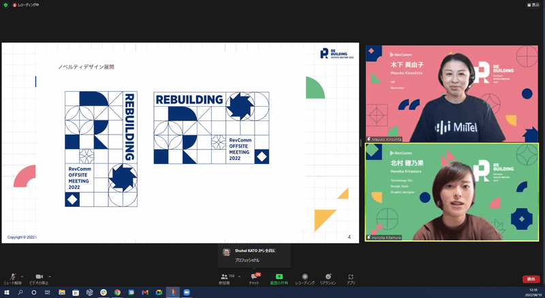Open the Windows Start menu
The height and width of the screenshot is (298, 545).
[x=7, y=293]
